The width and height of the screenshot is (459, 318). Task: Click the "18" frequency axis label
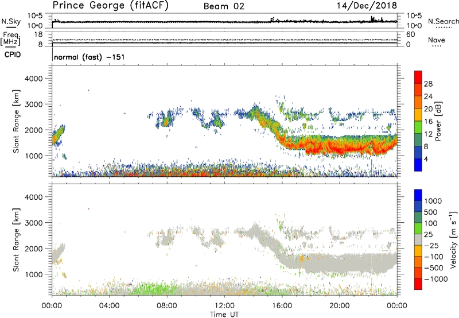(38, 34)
